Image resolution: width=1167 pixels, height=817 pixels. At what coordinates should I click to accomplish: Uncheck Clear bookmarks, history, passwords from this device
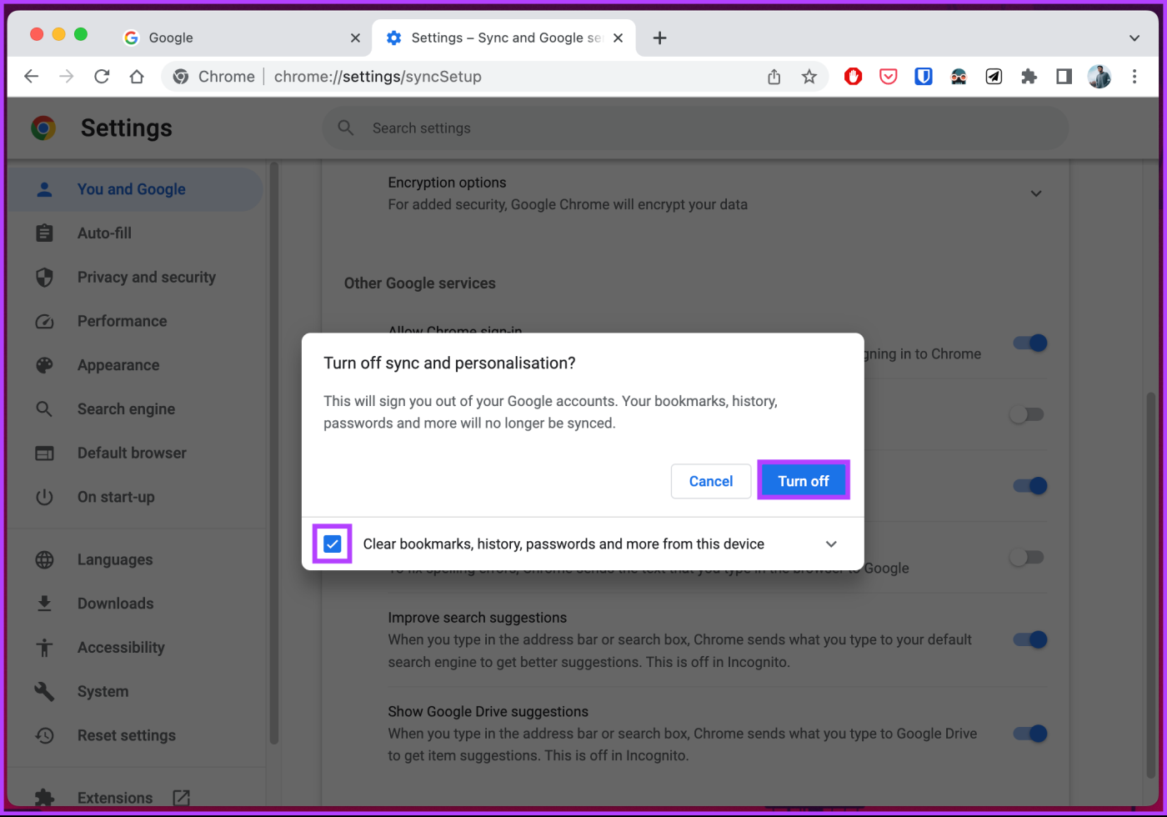332,544
